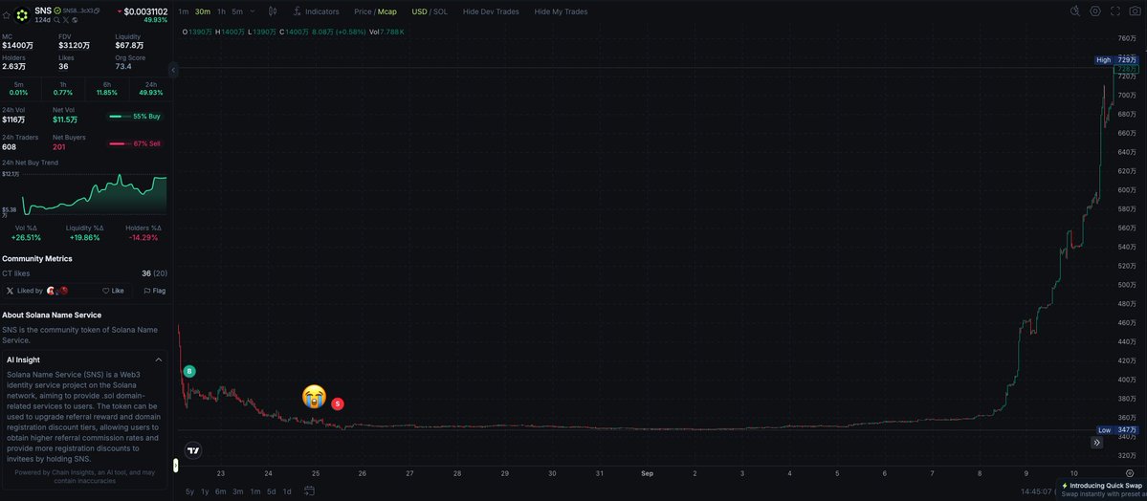Toggle Hide My Trades
Screen dimensions: 1147x501
pyautogui.click(x=561, y=11)
